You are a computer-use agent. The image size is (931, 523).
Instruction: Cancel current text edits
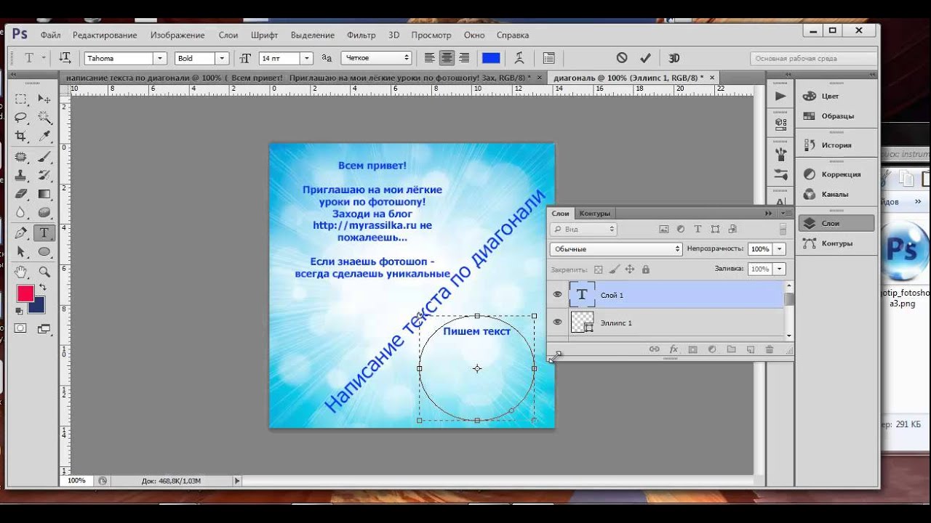[622, 58]
